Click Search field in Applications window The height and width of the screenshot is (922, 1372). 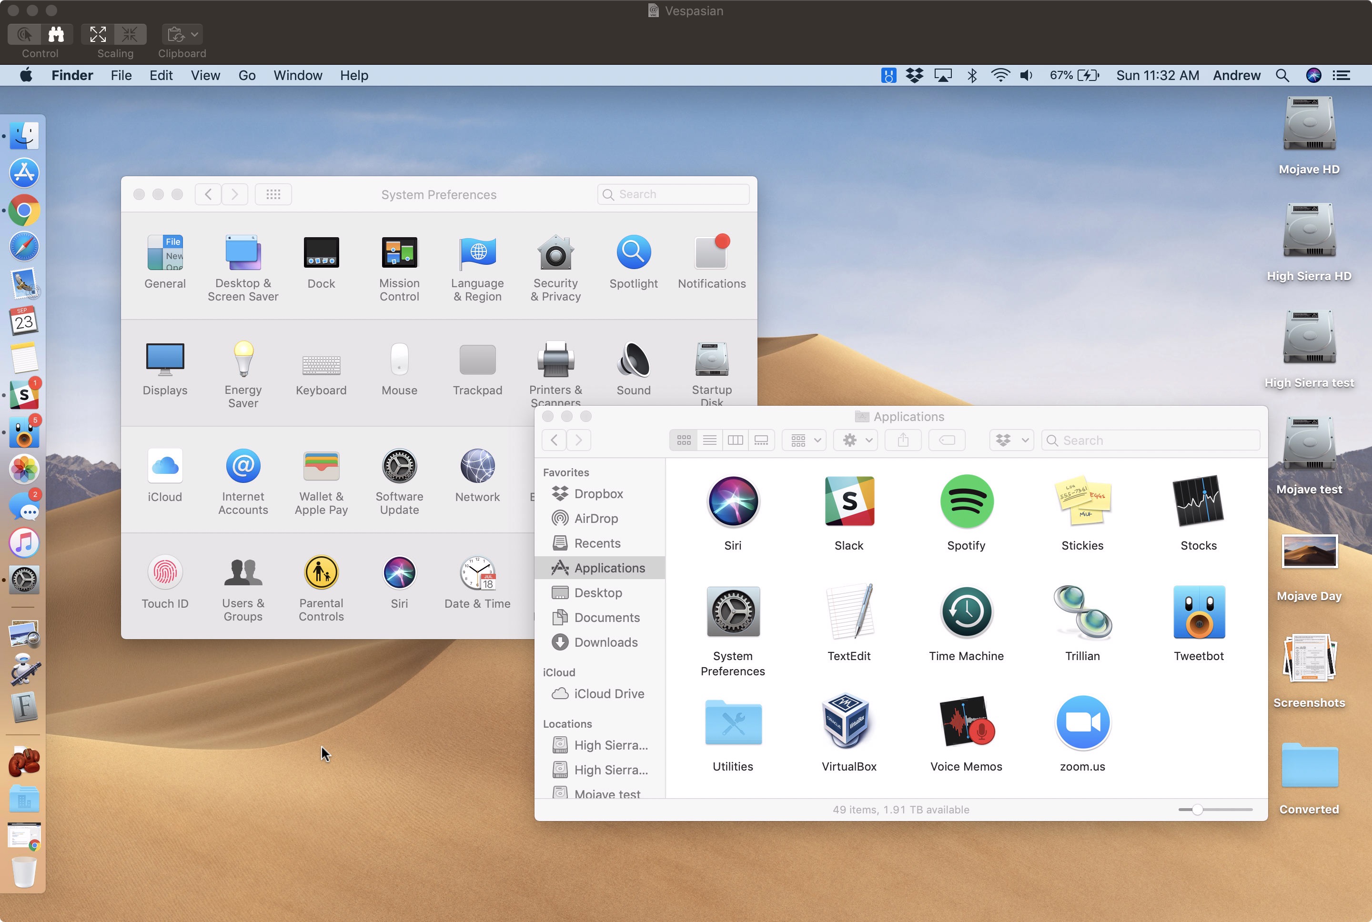tap(1149, 440)
